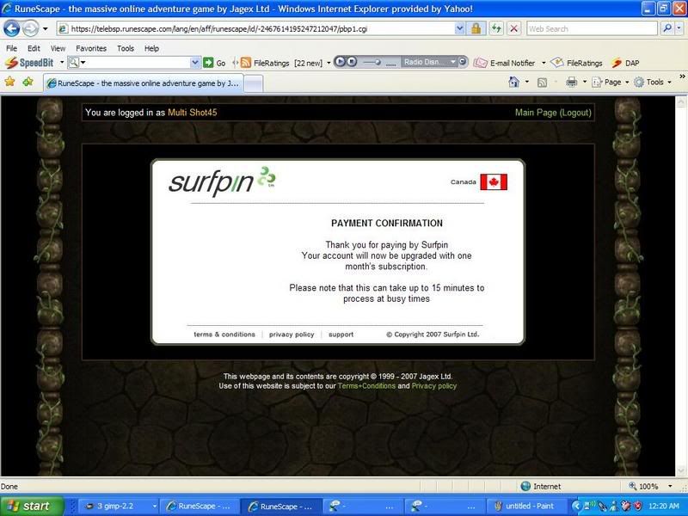This screenshot has height=516, width=688.
Task: Click the Add to Favorites star-plus icon
Action: pos(28,82)
